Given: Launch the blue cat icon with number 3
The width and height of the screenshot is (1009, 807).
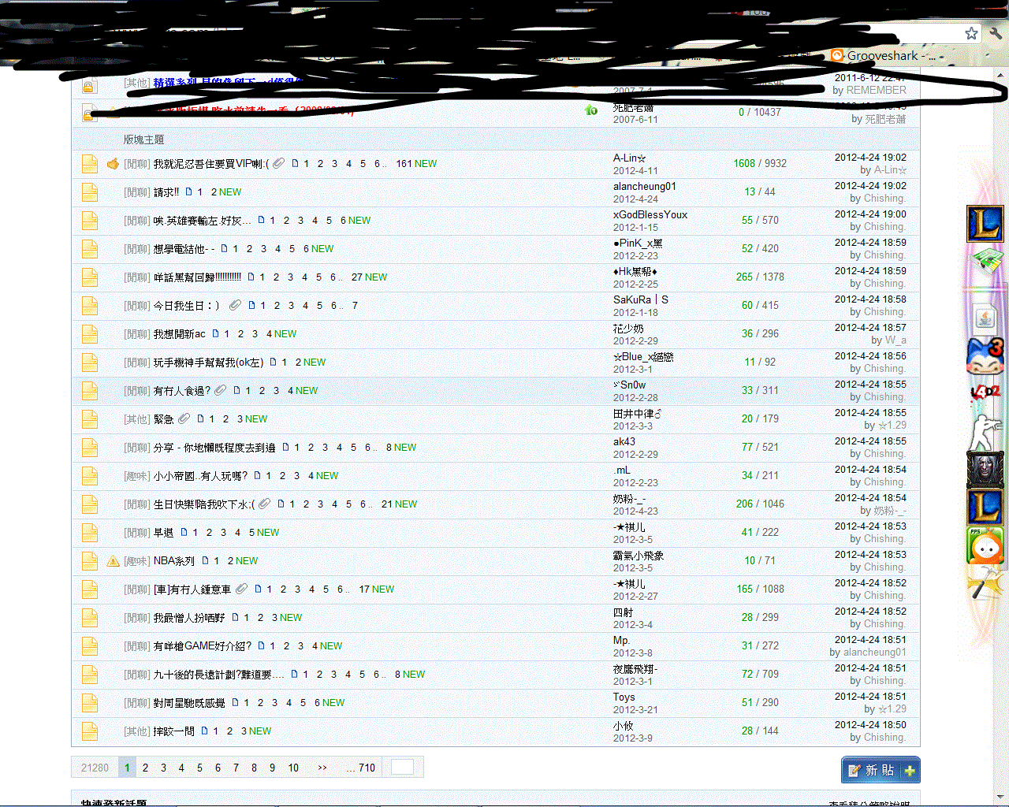Looking at the screenshot, I should (985, 356).
